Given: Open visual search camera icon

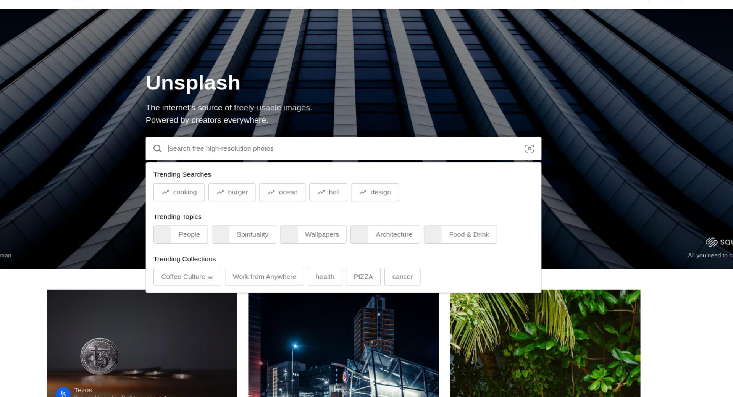Looking at the screenshot, I should (x=529, y=148).
